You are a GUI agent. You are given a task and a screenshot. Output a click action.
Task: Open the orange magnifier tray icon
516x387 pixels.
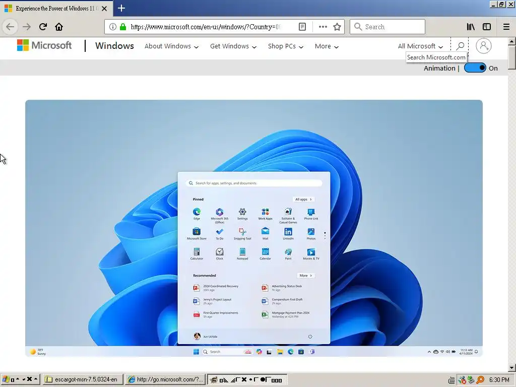pos(480,380)
